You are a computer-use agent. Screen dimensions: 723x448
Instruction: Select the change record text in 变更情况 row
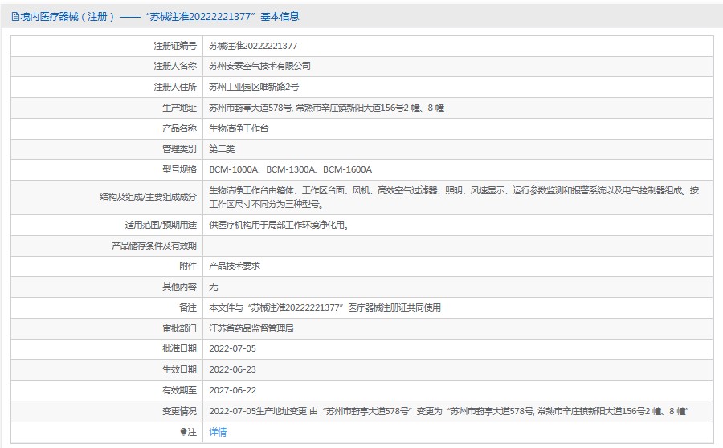pyautogui.click(x=448, y=411)
